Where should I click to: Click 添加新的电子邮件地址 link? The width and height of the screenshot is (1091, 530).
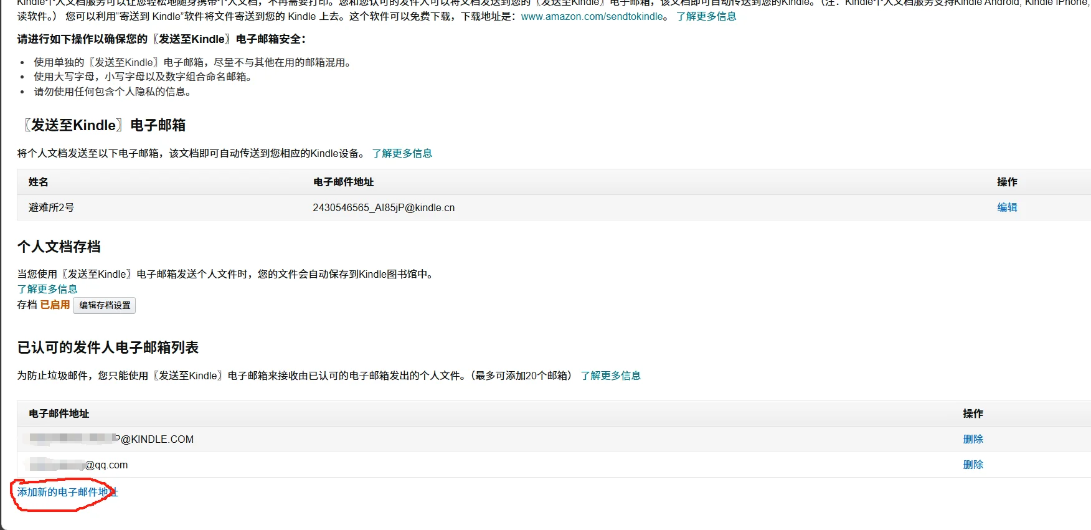[67, 492]
